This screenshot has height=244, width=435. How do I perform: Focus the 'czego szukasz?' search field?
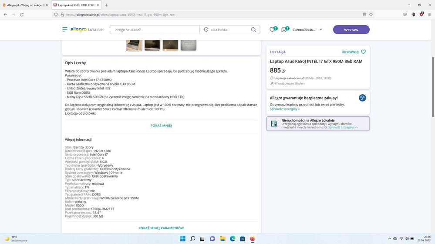155,30
